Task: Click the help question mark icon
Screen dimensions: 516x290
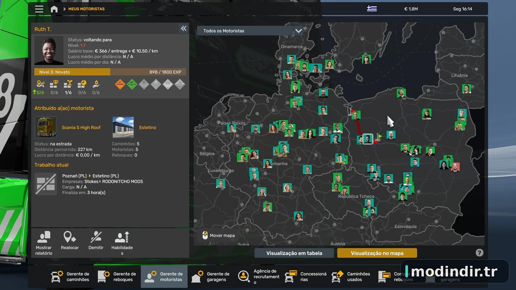Action: click(x=480, y=253)
